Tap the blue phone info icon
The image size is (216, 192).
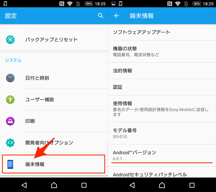click(x=10, y=164)
